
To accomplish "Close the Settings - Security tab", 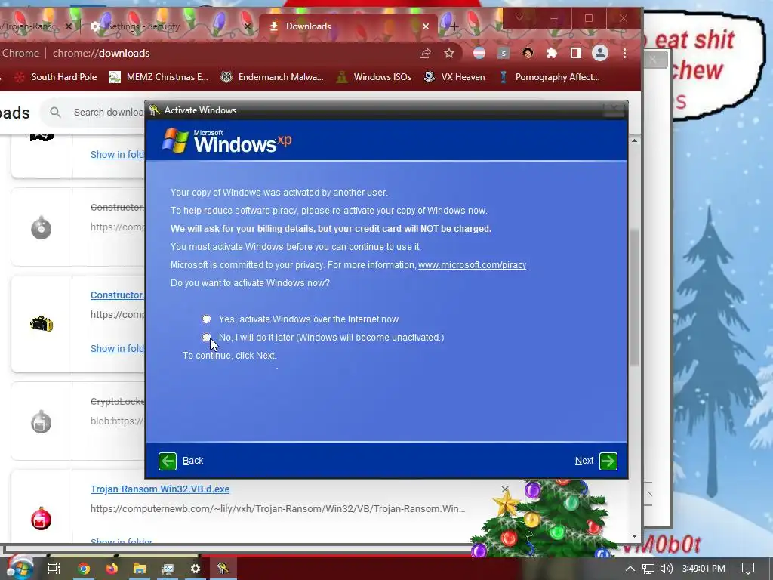I will tap(248, 26).
